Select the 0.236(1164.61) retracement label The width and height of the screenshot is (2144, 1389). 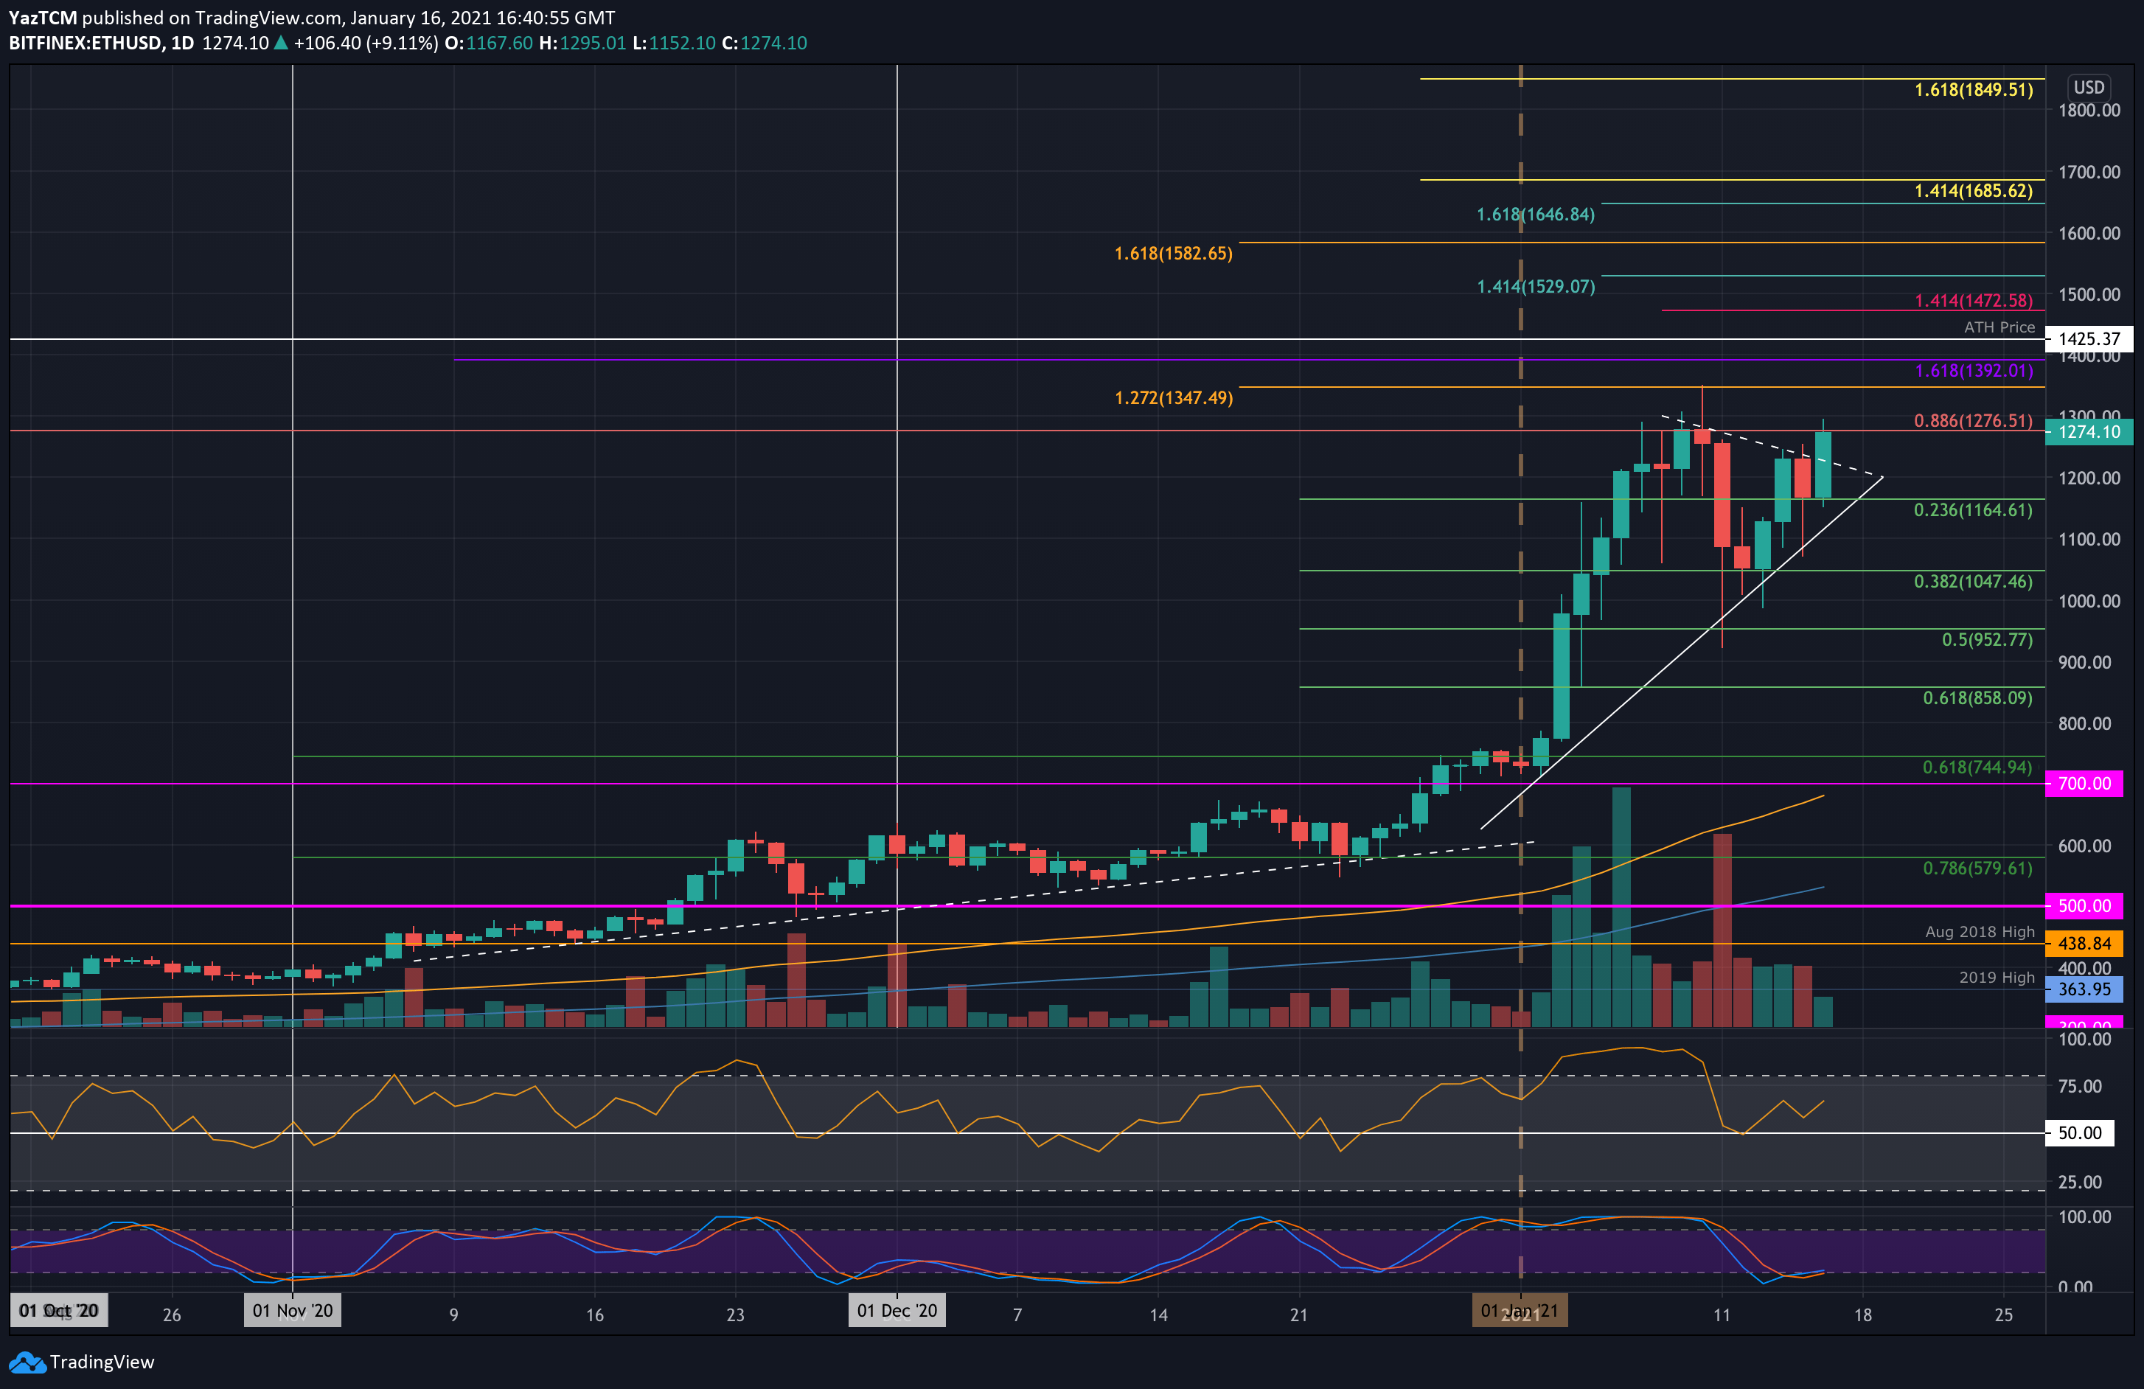[1974, 510]
